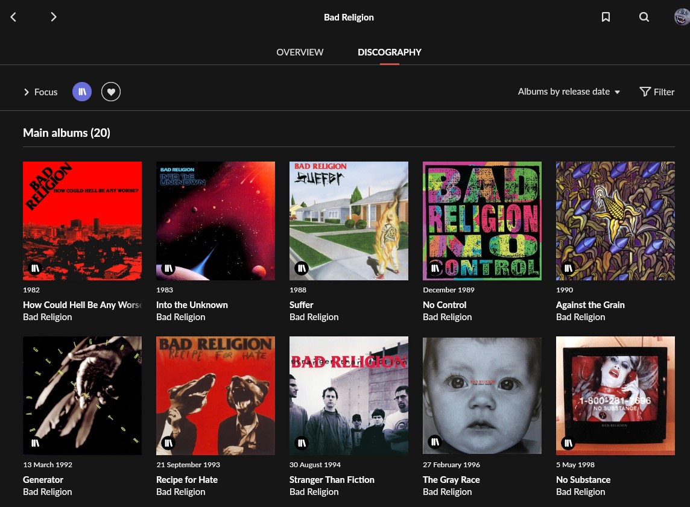
Task: Open the No Control album cover
Action: (483, 221)
